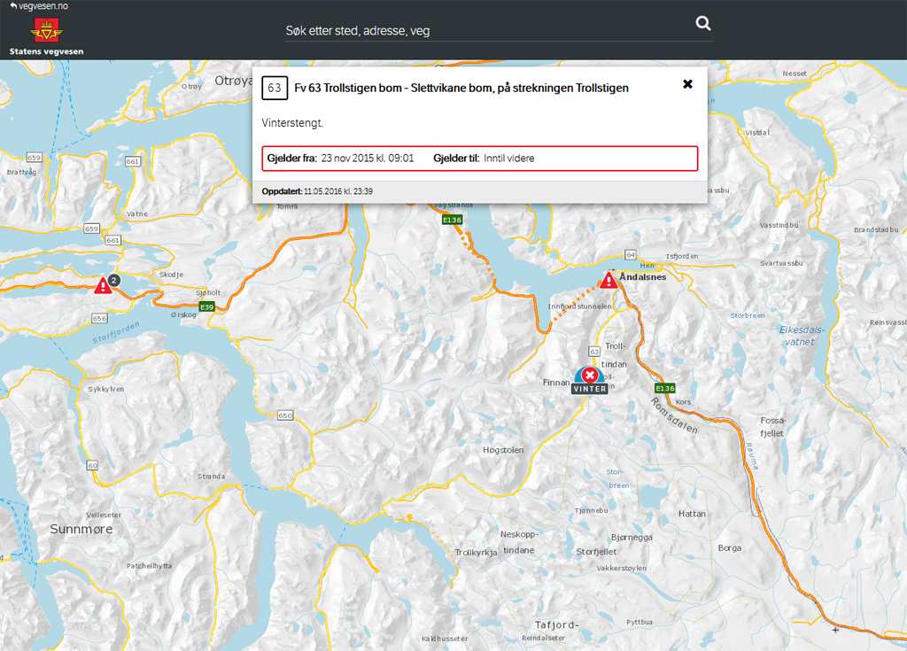Click the Vatne place label

(137, 213)
